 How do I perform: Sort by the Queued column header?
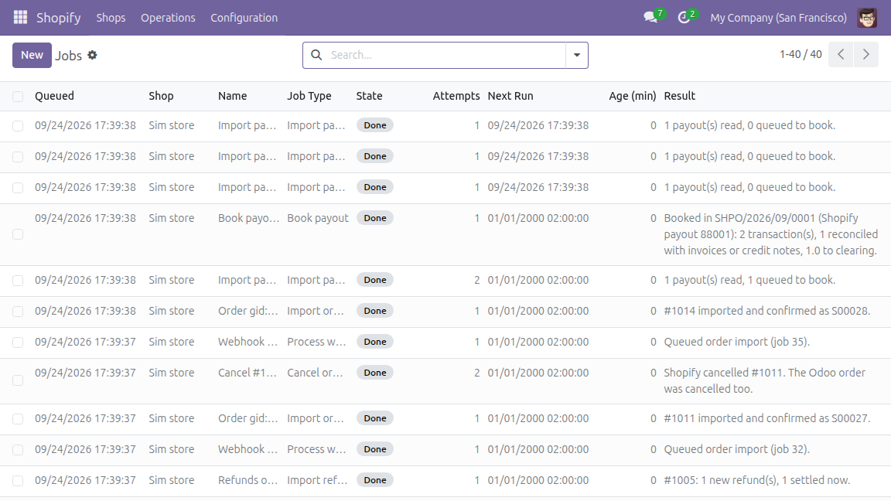click(54, 96)
